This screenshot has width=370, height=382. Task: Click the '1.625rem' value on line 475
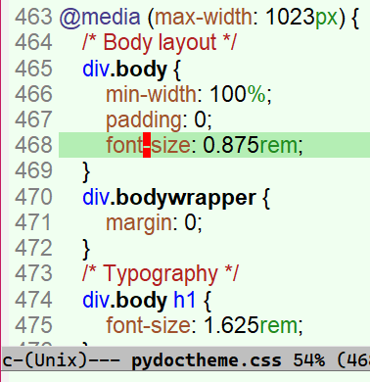tap(251, 325)
